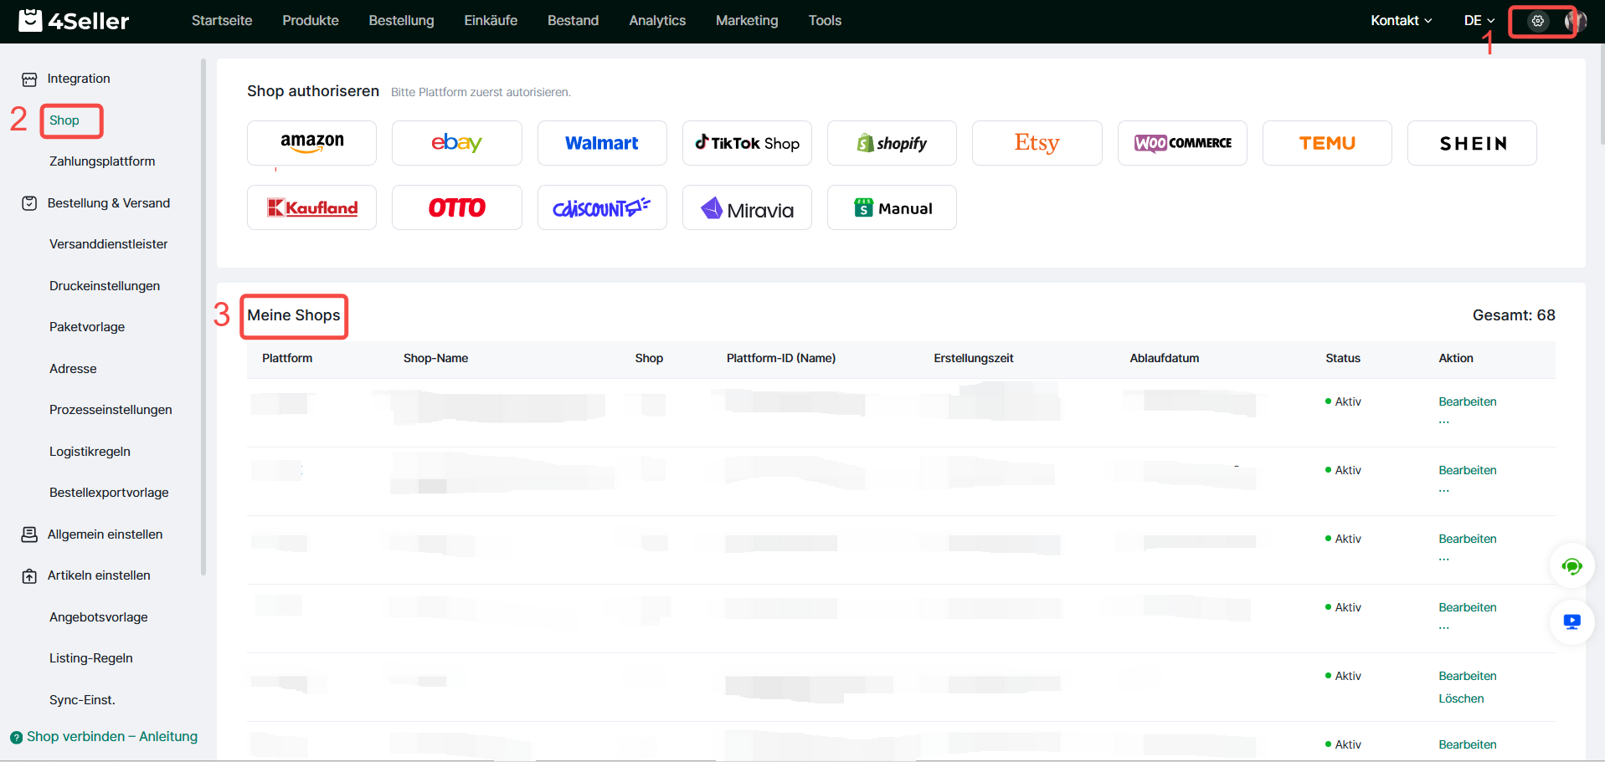Image resolution: width=1605 pixels, height=762 pixels.
Task: Select Zahlungsplattform in the sidebar
Action: coord(102,161)
